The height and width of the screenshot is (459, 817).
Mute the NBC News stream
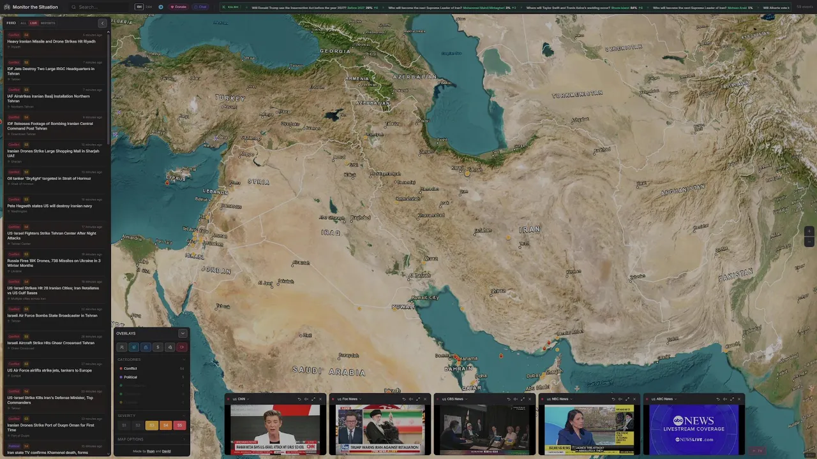(620, 399)
